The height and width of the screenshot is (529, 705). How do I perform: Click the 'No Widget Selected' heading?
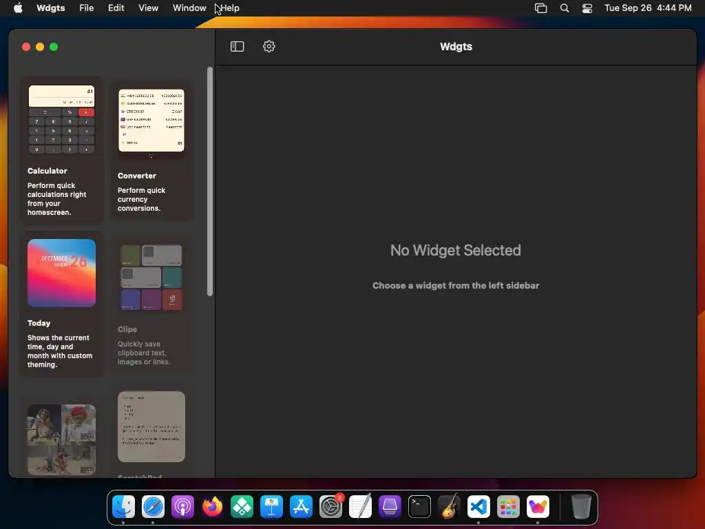point(456,250)
